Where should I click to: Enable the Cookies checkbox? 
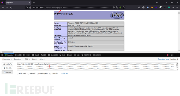point(50,73)
